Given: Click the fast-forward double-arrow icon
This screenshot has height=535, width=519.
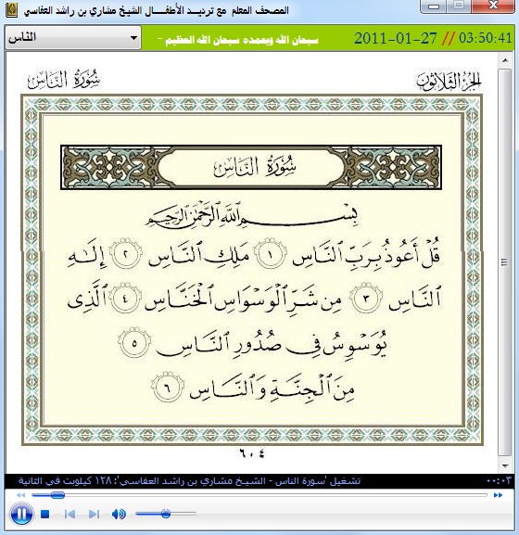Looking at the screenshot, I should click(x=498, y=495).
